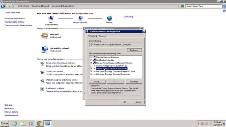Viewport: 226px width, 127px height.
Task: Click the Multiple networks icon
Action: (x=80, y=18)
